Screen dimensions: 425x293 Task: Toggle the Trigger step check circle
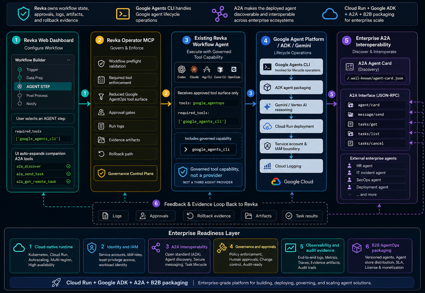(x=20, y=69)
